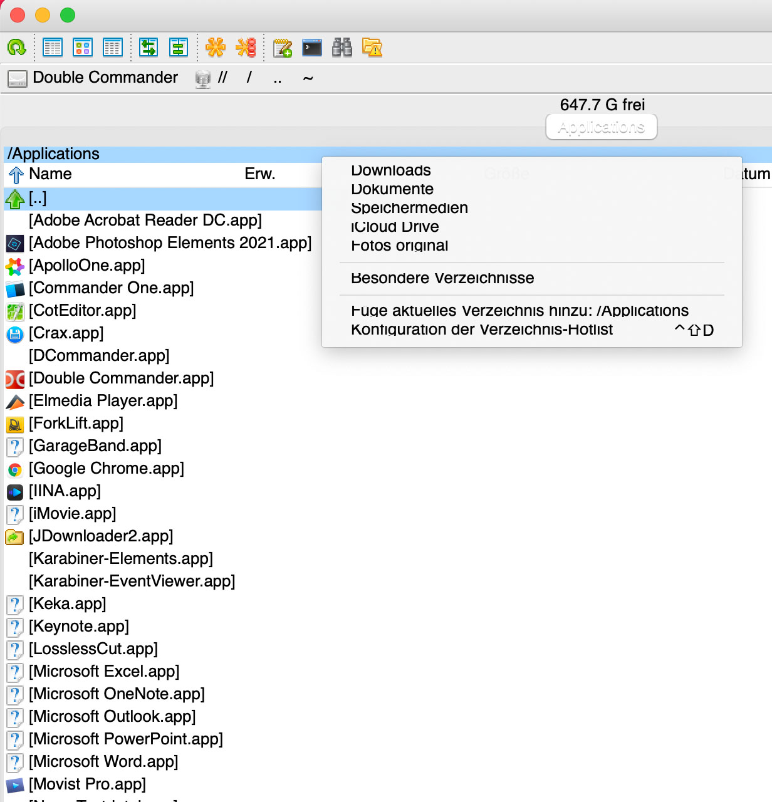Viewport: 772px width, 802px height.
Task: Expand the Besondere Verzeichnisse submenu
Action: [x=442, y=278]
